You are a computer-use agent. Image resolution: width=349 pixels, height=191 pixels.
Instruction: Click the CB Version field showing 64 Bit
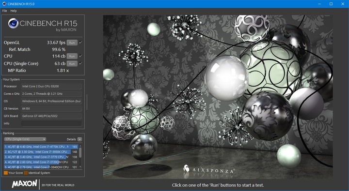[51, 108]
